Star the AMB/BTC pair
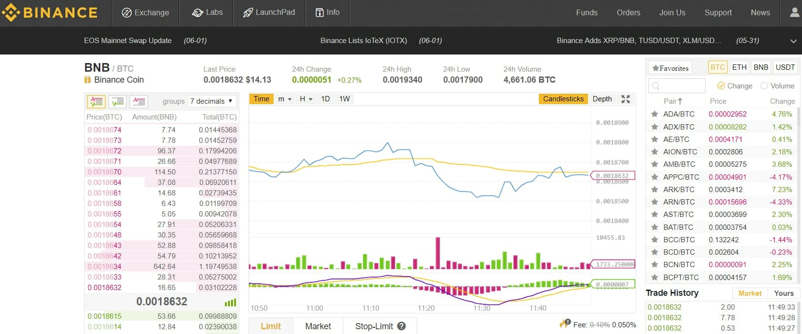The image size is (802, 334). (654, 164)
